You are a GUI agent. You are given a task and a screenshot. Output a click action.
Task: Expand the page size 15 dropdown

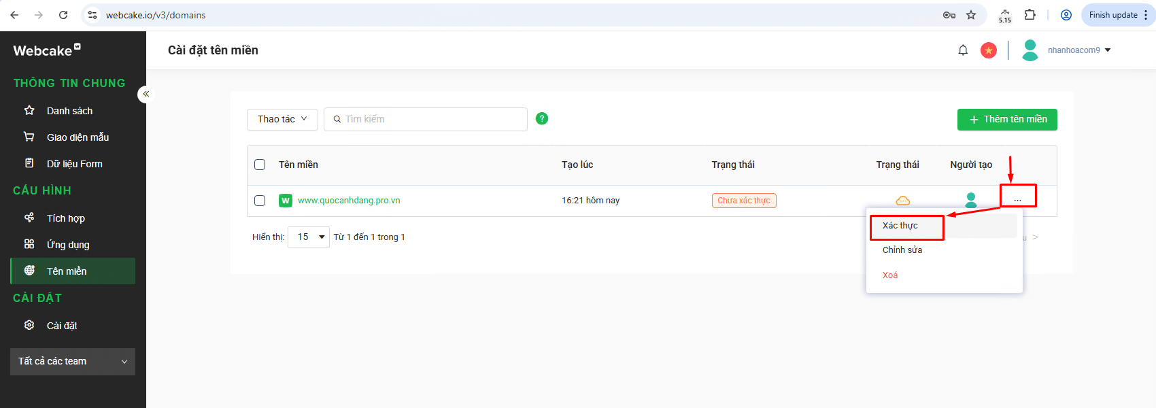pyautogui.click(x=309, y=237)
